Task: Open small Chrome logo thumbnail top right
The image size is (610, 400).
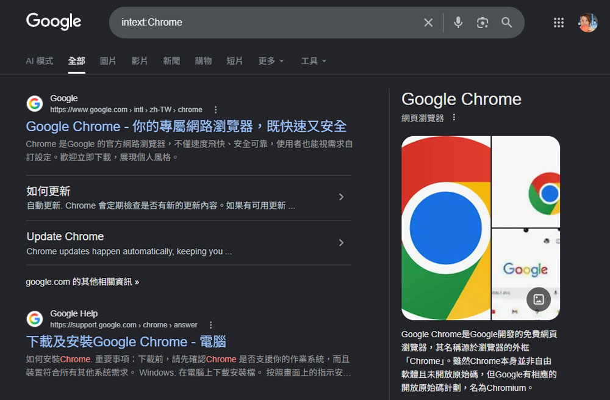Action: pos(526,181)
